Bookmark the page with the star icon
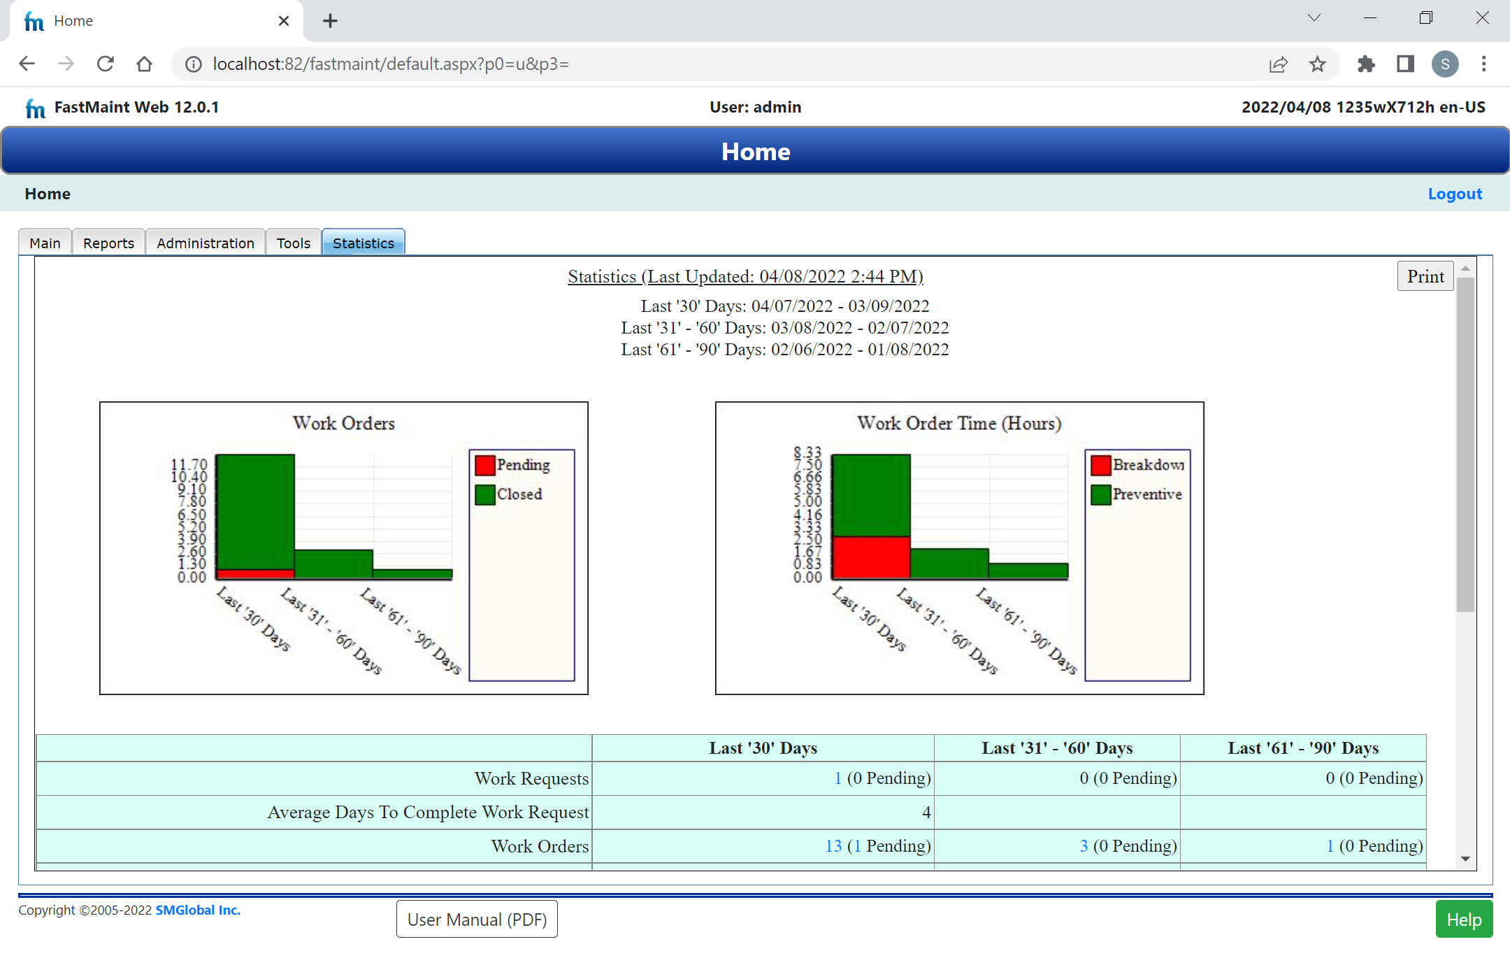This screenshot has height=958, width=1510. (1318, 64)
